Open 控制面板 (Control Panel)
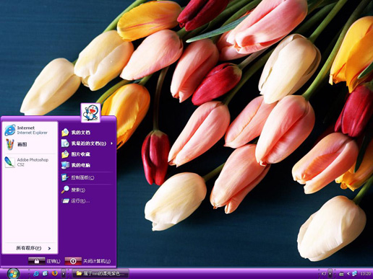The width and height of the screenshot is (373, 279). [87, 177]
